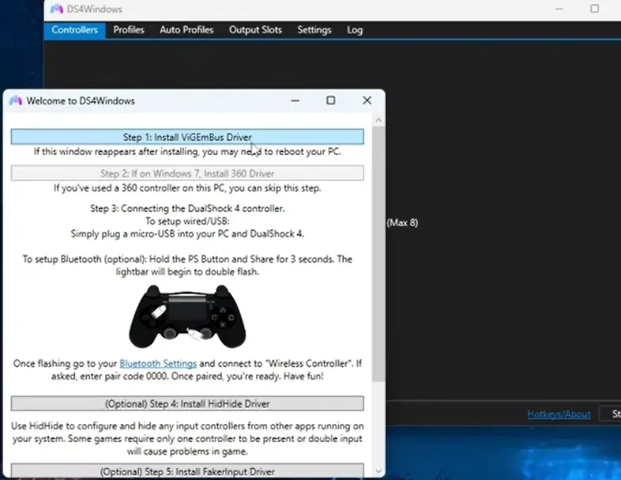The height and width of the screenshot is (480, 621).
Task: Close the Welcome to DS4Windows dialog
Action: click(x=367, y=100)
